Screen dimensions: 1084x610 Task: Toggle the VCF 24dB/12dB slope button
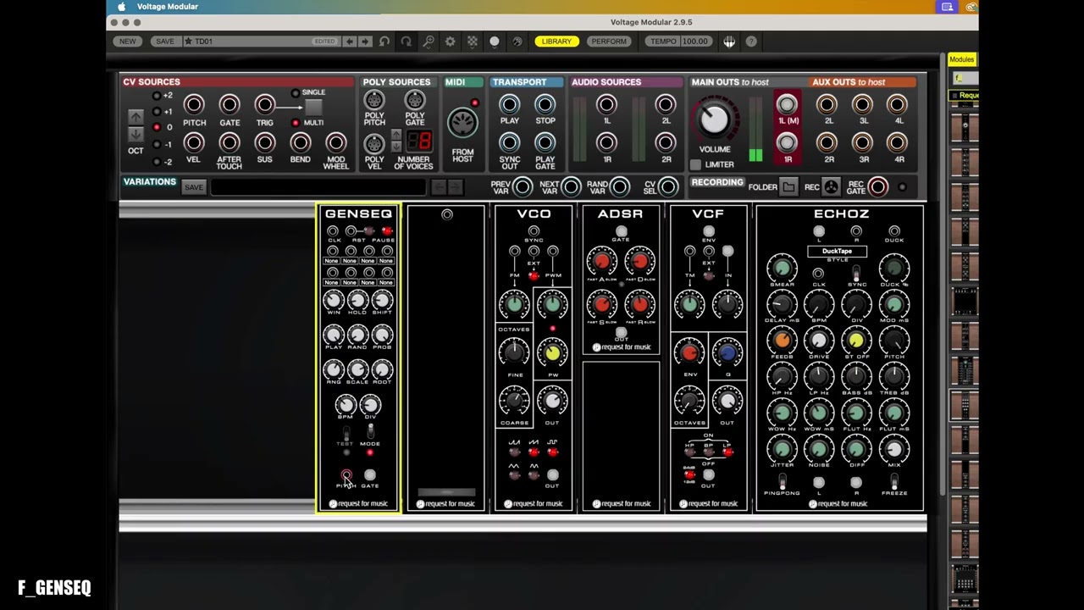(689, 475)
